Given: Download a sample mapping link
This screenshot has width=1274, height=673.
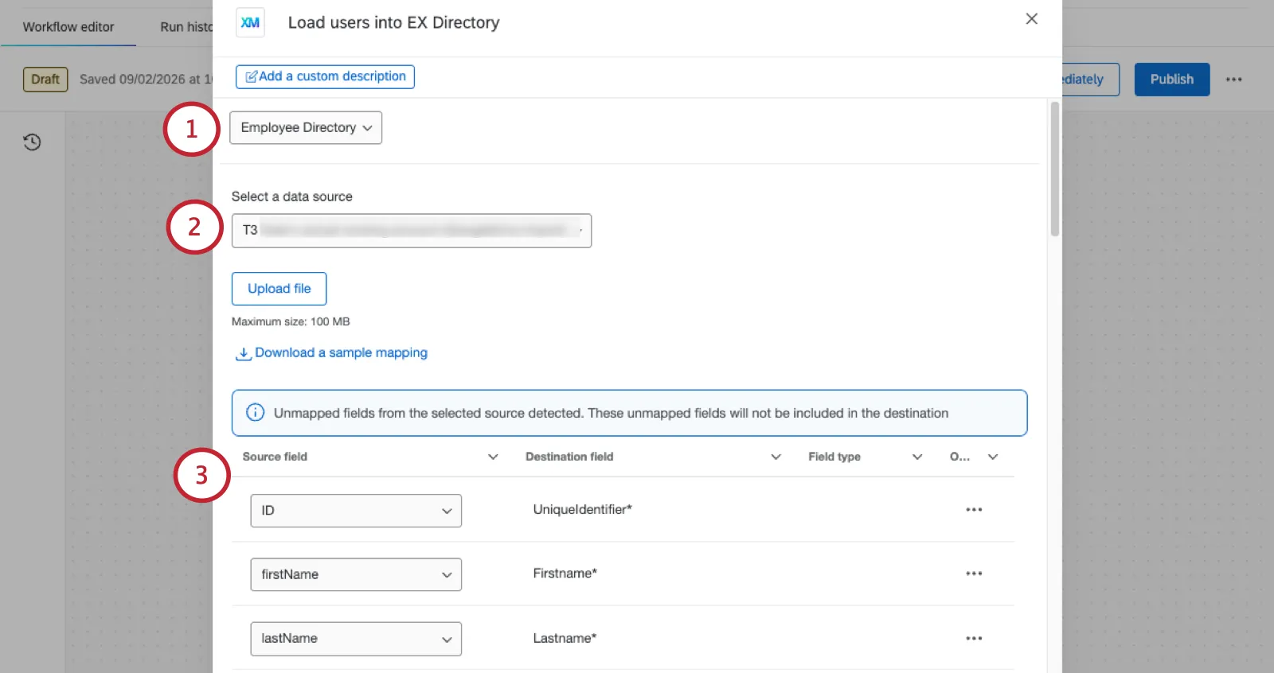Looking at the screenshot, I should click(332, 352).
